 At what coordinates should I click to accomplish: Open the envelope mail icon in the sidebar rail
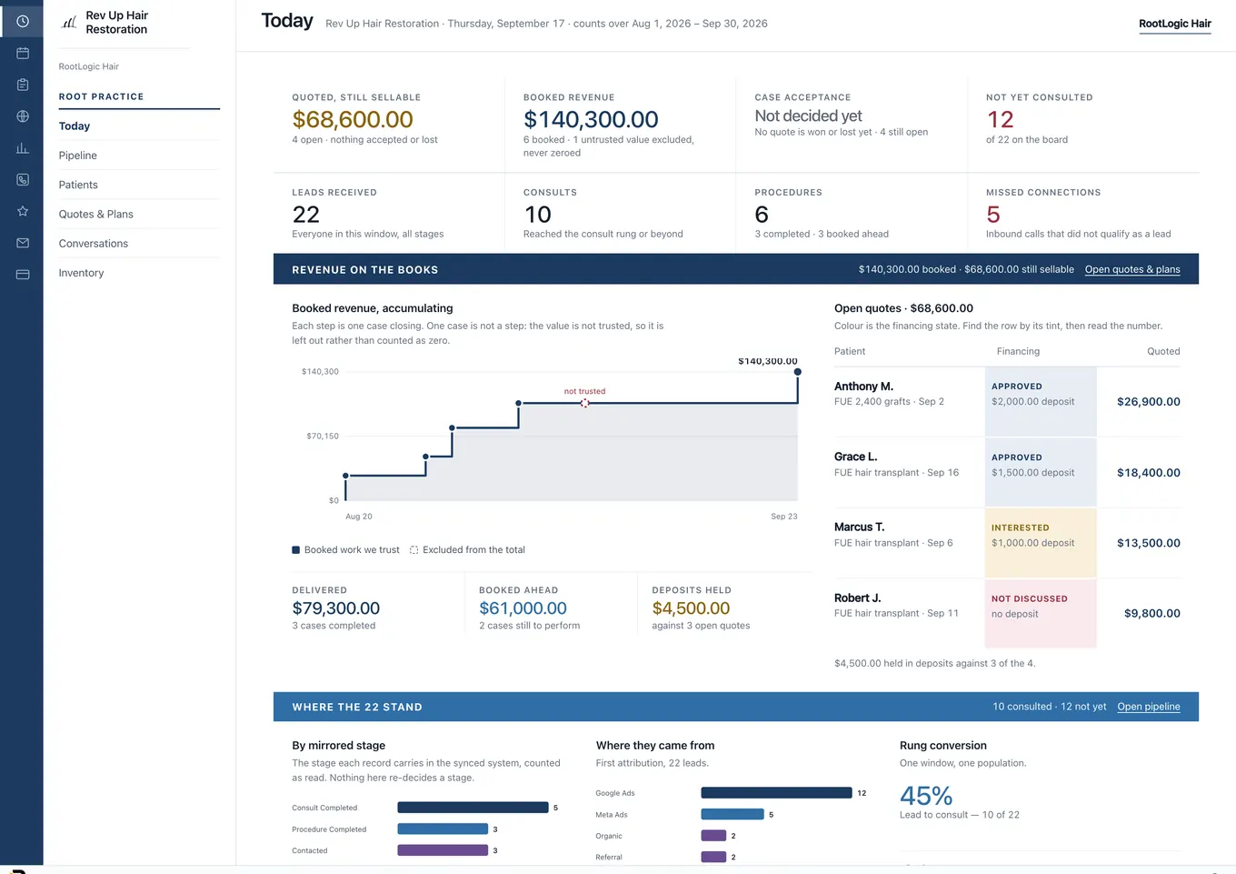point(22,243)
